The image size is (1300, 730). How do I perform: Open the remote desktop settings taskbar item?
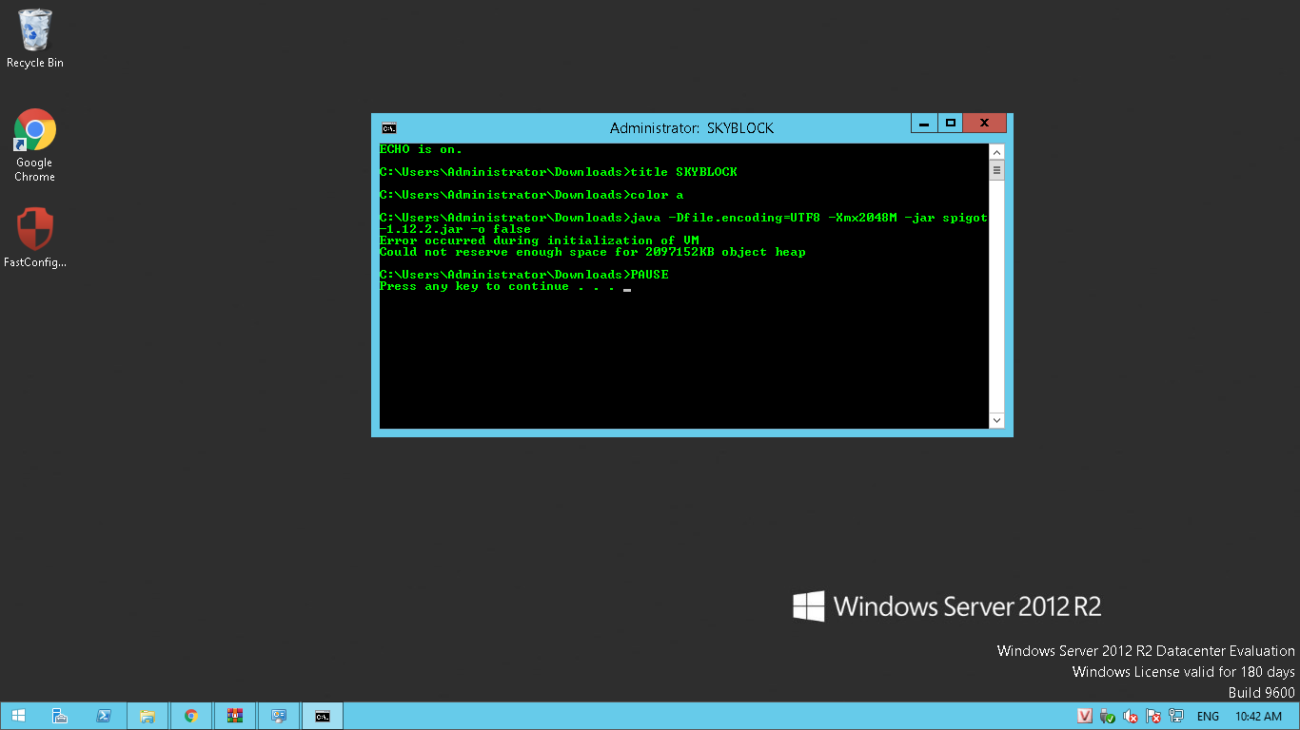click(x=279, y=716)
